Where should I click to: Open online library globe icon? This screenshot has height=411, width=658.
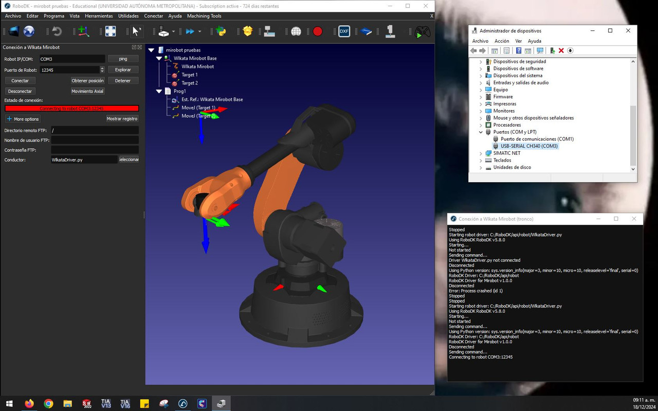pos(29,31)
